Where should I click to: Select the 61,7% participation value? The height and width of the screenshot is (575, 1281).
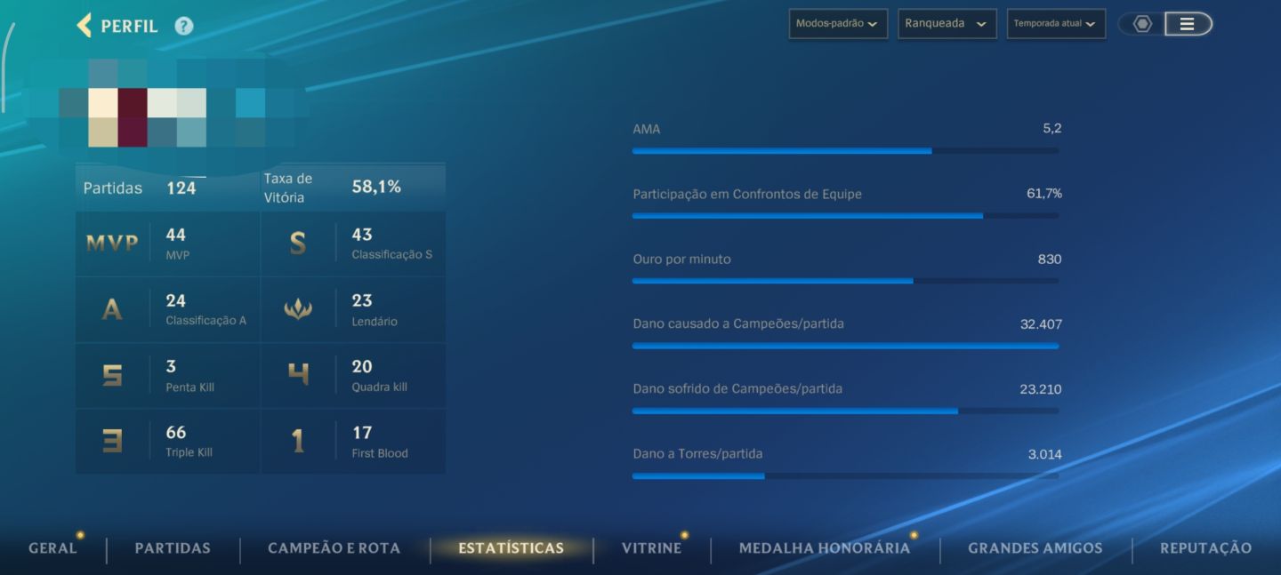coord(1044,193)
